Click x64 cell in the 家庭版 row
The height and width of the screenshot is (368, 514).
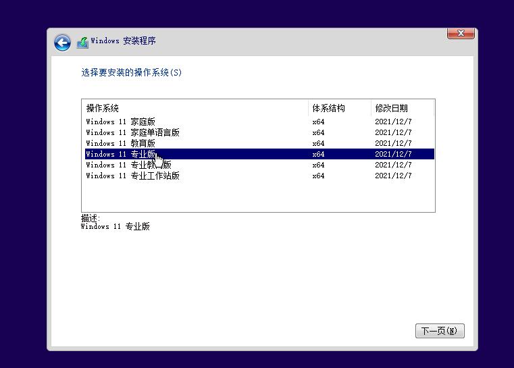coord(318,122)
